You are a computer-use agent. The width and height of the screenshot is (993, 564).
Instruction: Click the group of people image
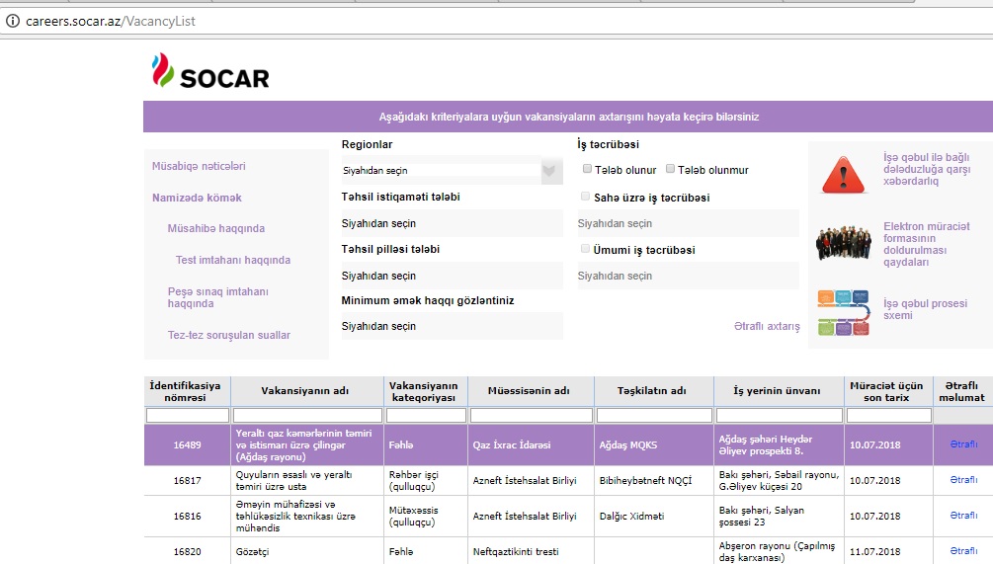pyautogui.click(x=843, y=242)
